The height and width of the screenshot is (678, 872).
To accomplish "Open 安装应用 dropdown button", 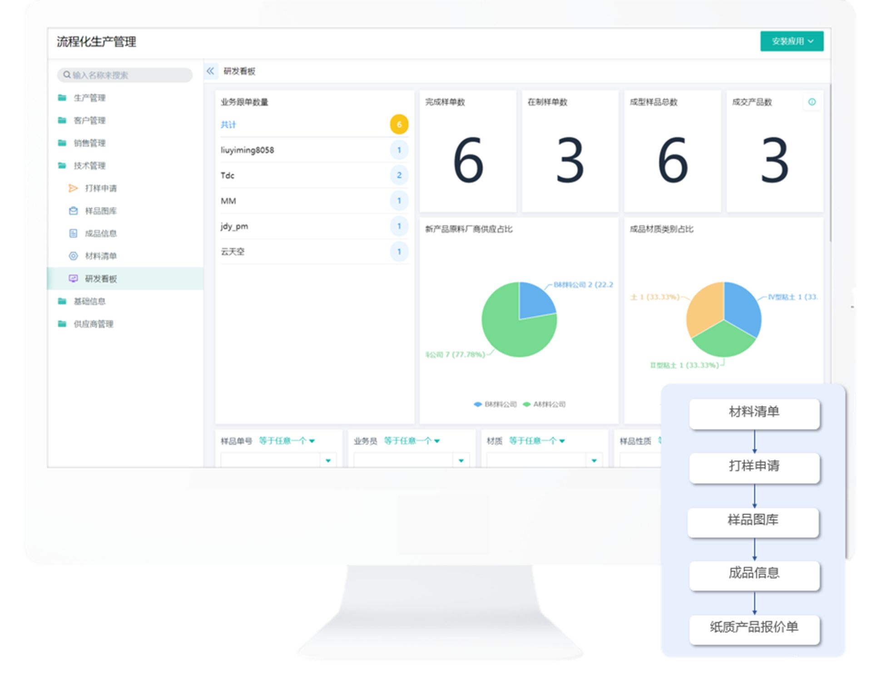I will (x=792, y=41).
